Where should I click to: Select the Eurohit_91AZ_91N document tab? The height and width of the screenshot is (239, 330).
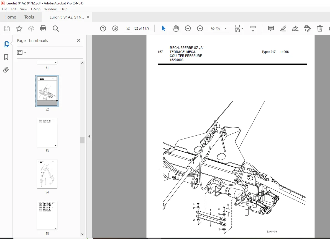pyautogui.click(x=67, y=17)
